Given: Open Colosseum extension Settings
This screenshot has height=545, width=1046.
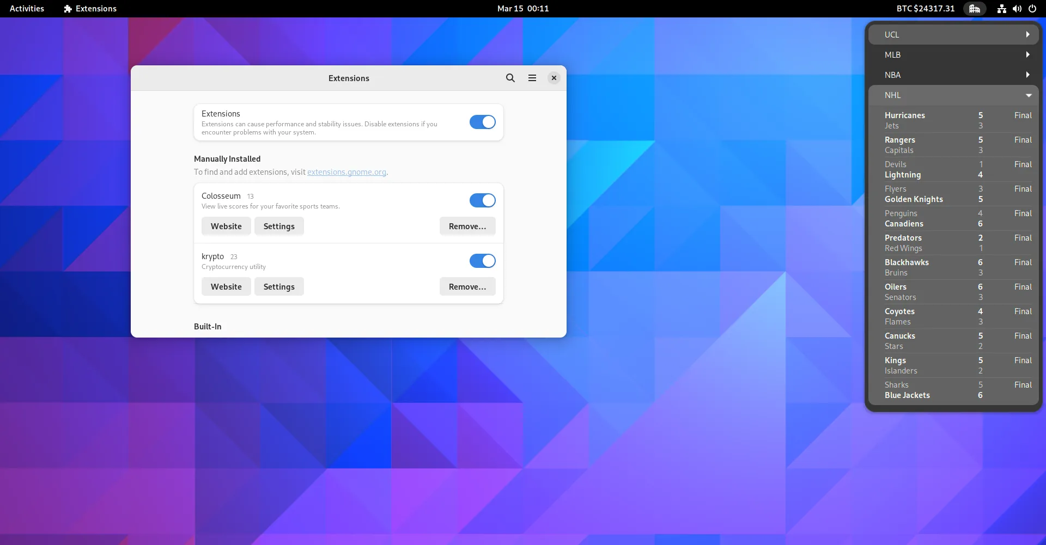Looking at the screenshot, I should (278, 226).
